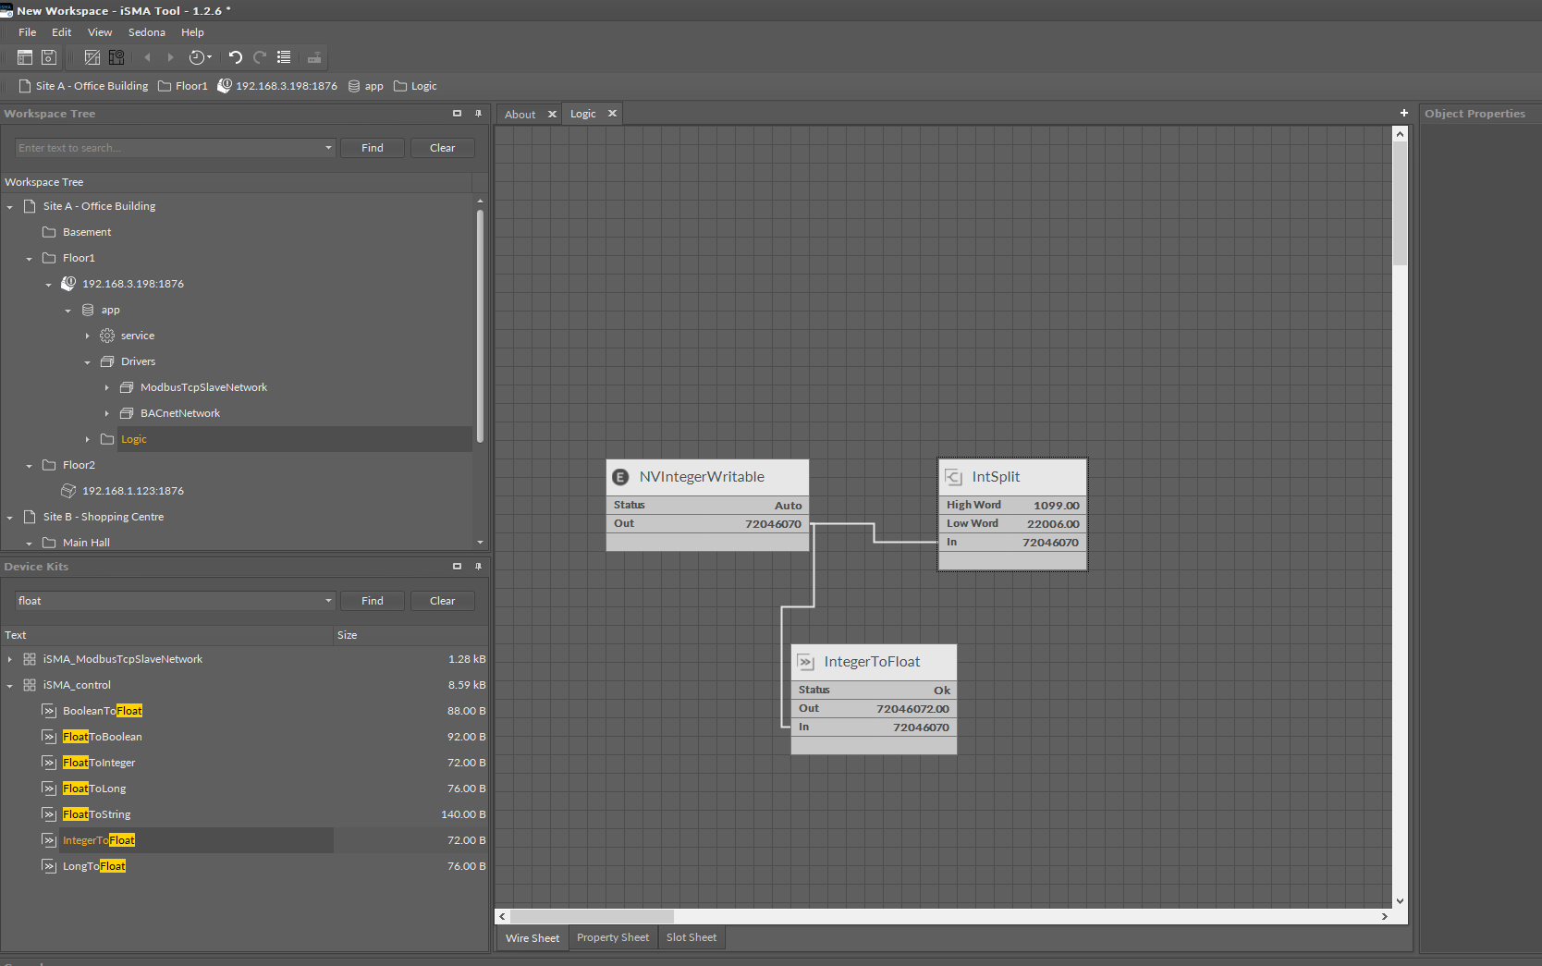Open the Sedona menu

point(146,32)
